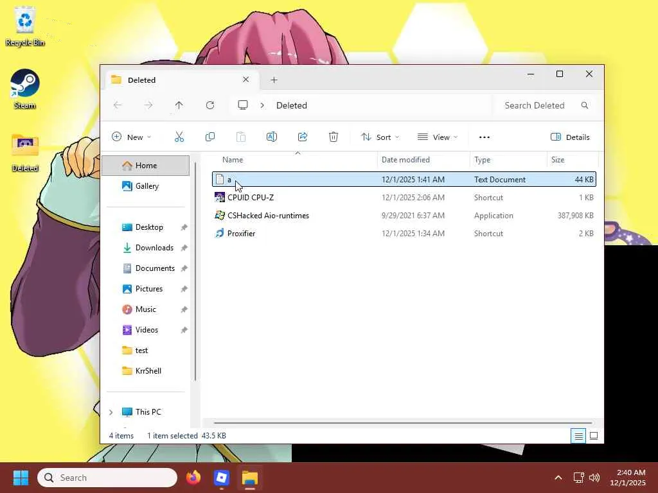Launch Firefox from the taskbar

coord(193,478)
